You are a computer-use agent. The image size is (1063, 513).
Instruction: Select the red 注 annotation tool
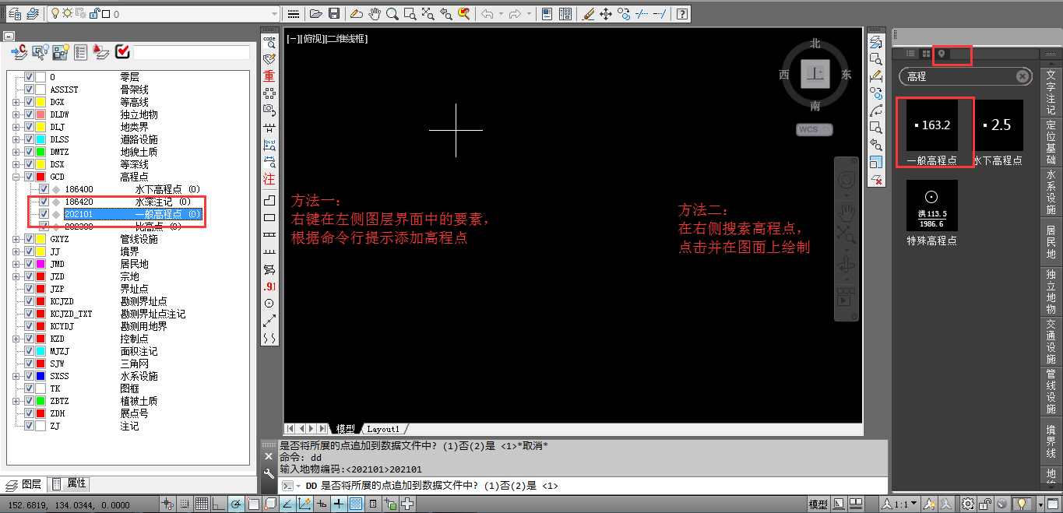(269, 179)
